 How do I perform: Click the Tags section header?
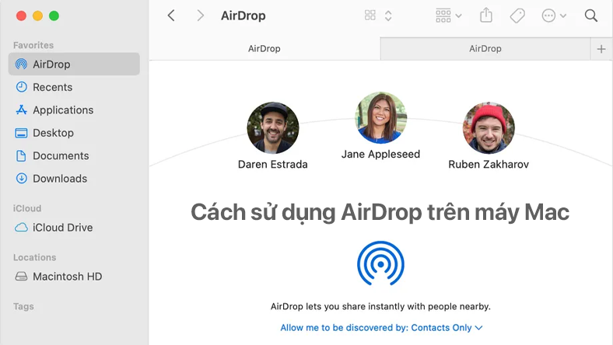(x=23, y=307)
